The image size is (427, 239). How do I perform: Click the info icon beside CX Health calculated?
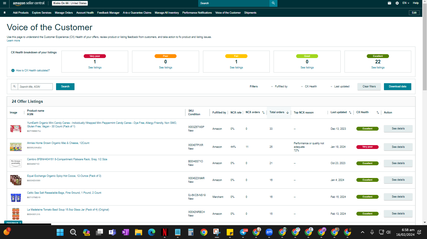pyautogui.click(x=13, y=70)
